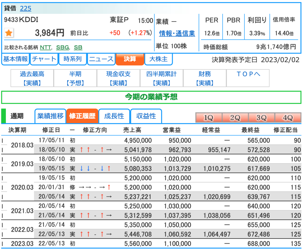Screen dimensions: 304x250
Task: Click the PBR value 1.70倍
Action: pyautogui.click(x=234, y=33)
